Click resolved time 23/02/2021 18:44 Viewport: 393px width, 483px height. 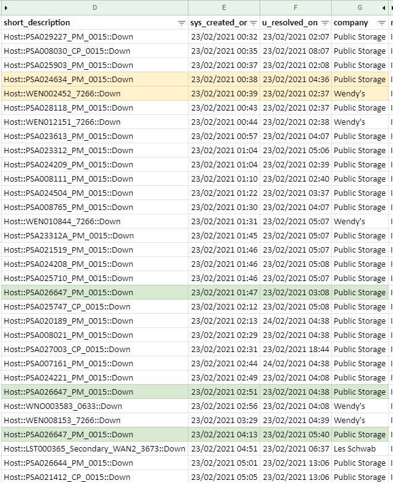[296, 349]
